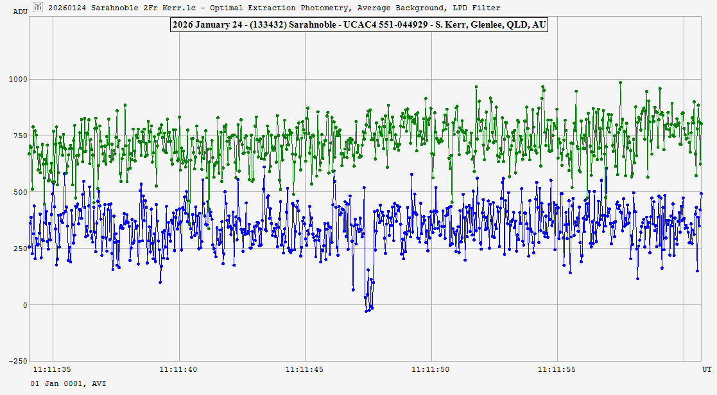Click the 11:11:55 time axis label
Screen dimensions: 717x395
(557, 369)
